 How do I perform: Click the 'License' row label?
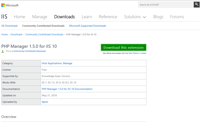point(7,70)
